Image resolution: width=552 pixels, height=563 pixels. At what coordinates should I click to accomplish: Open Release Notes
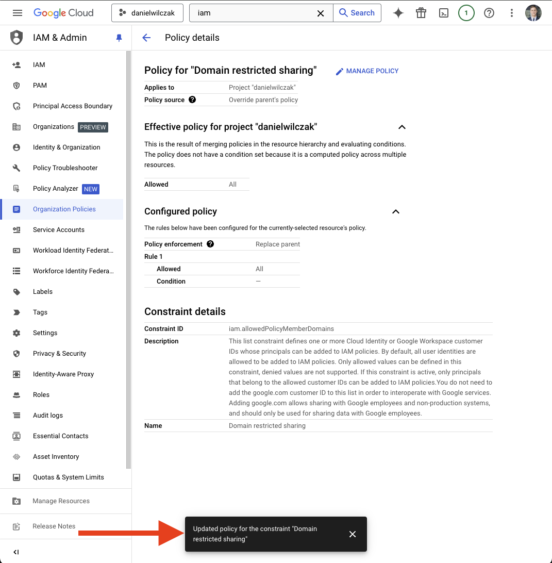(x=65, y=526)
